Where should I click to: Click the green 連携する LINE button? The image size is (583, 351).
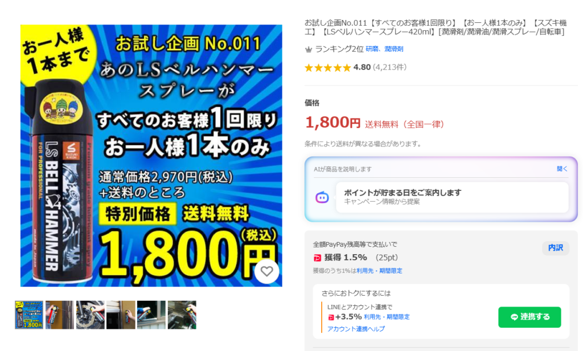click(x=529, y=317)
